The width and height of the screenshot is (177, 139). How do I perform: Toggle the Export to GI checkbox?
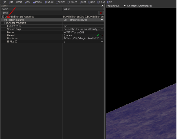pos(66,26)
